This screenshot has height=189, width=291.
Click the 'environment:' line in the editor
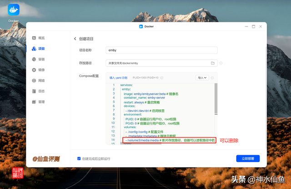coord(133,114)
